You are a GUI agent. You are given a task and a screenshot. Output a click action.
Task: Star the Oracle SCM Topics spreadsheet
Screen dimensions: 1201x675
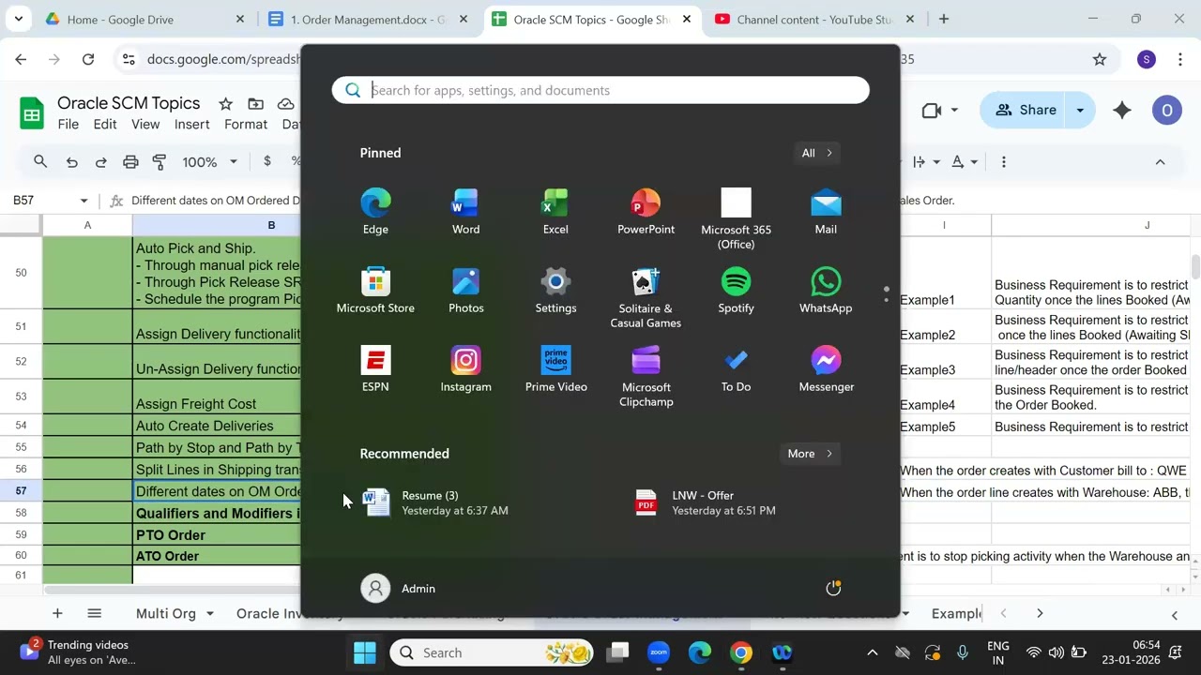point(225,104)
